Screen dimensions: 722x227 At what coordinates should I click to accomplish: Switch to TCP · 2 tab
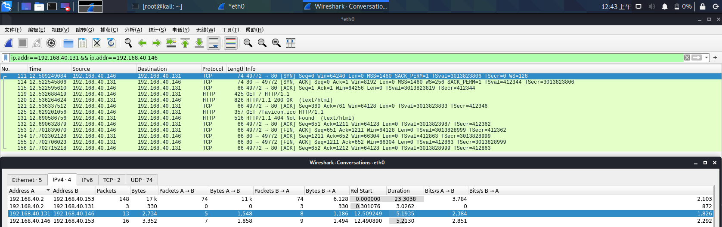[112, 180]
